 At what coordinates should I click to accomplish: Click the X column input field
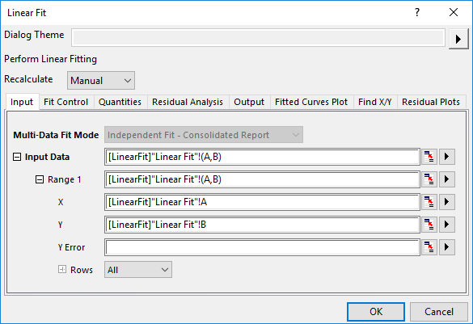click(x=262, y=202)
